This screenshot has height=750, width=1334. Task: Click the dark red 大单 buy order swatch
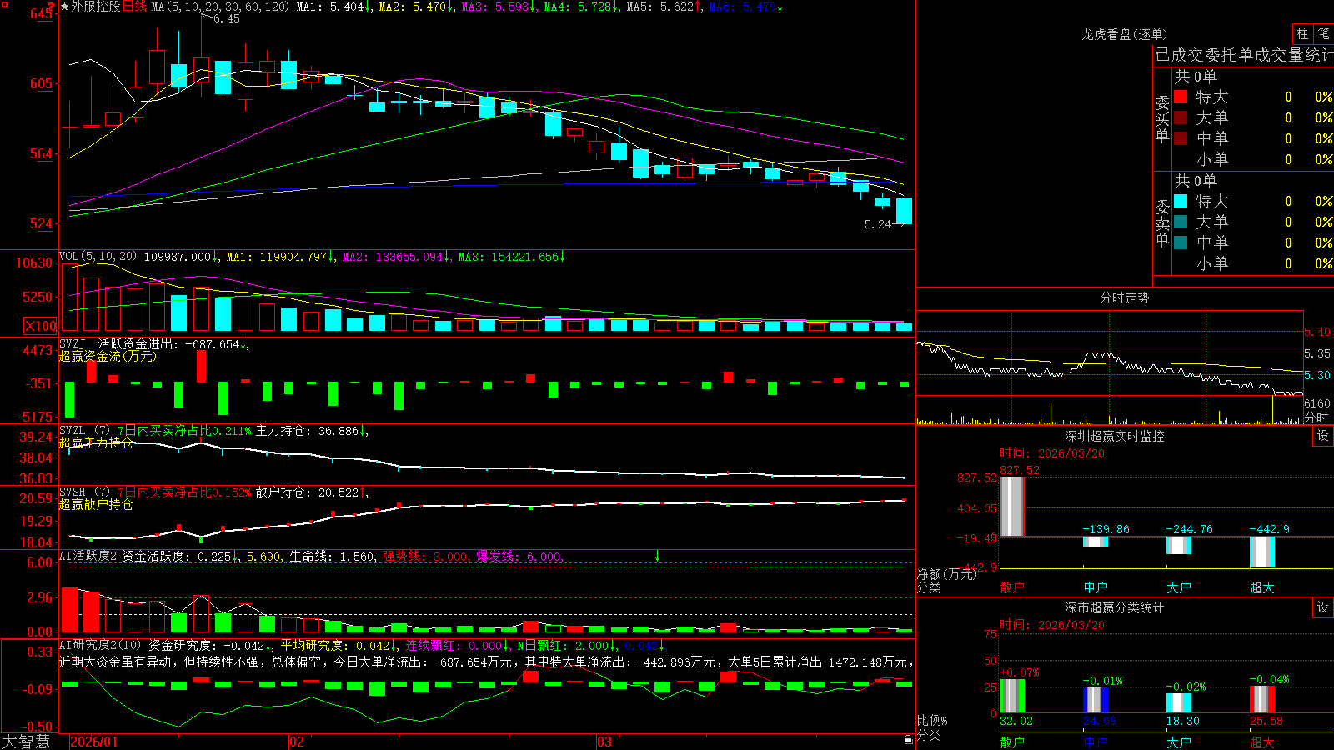click(x=1181, y=117)
